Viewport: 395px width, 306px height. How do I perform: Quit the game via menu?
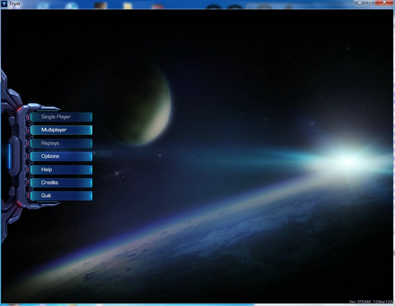point(61,196)
